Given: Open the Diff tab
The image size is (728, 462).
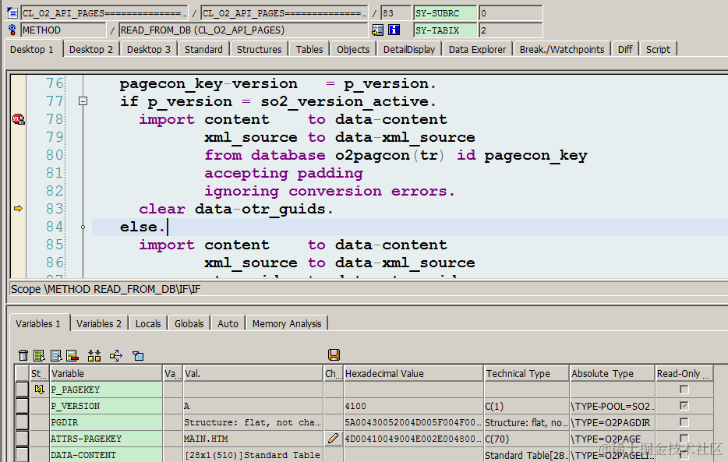Looking at the screenshot, I should [625, 50].
